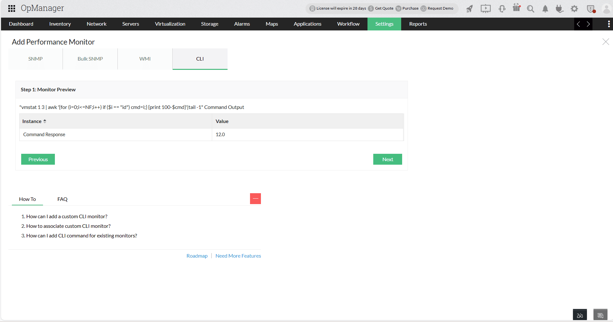View notifications via the bell icon
The width and height of the screenshot is (613, 322).
(545, 9)
